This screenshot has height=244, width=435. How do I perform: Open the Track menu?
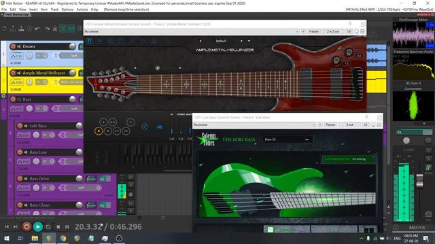point(54,9)
